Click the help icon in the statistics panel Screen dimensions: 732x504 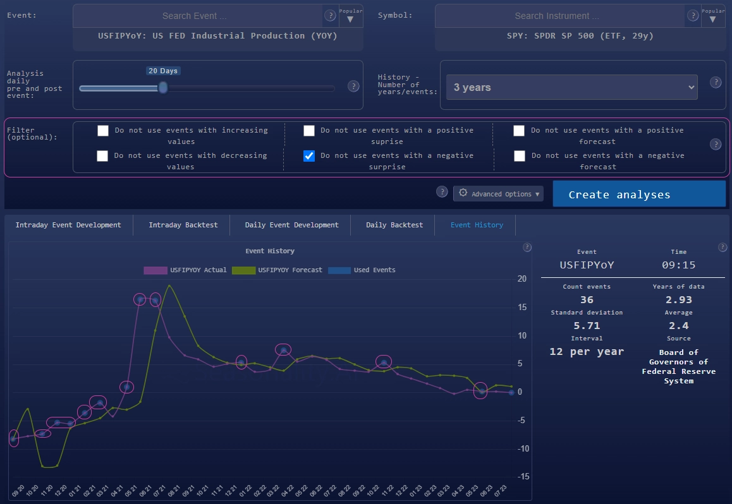point(723,248)
